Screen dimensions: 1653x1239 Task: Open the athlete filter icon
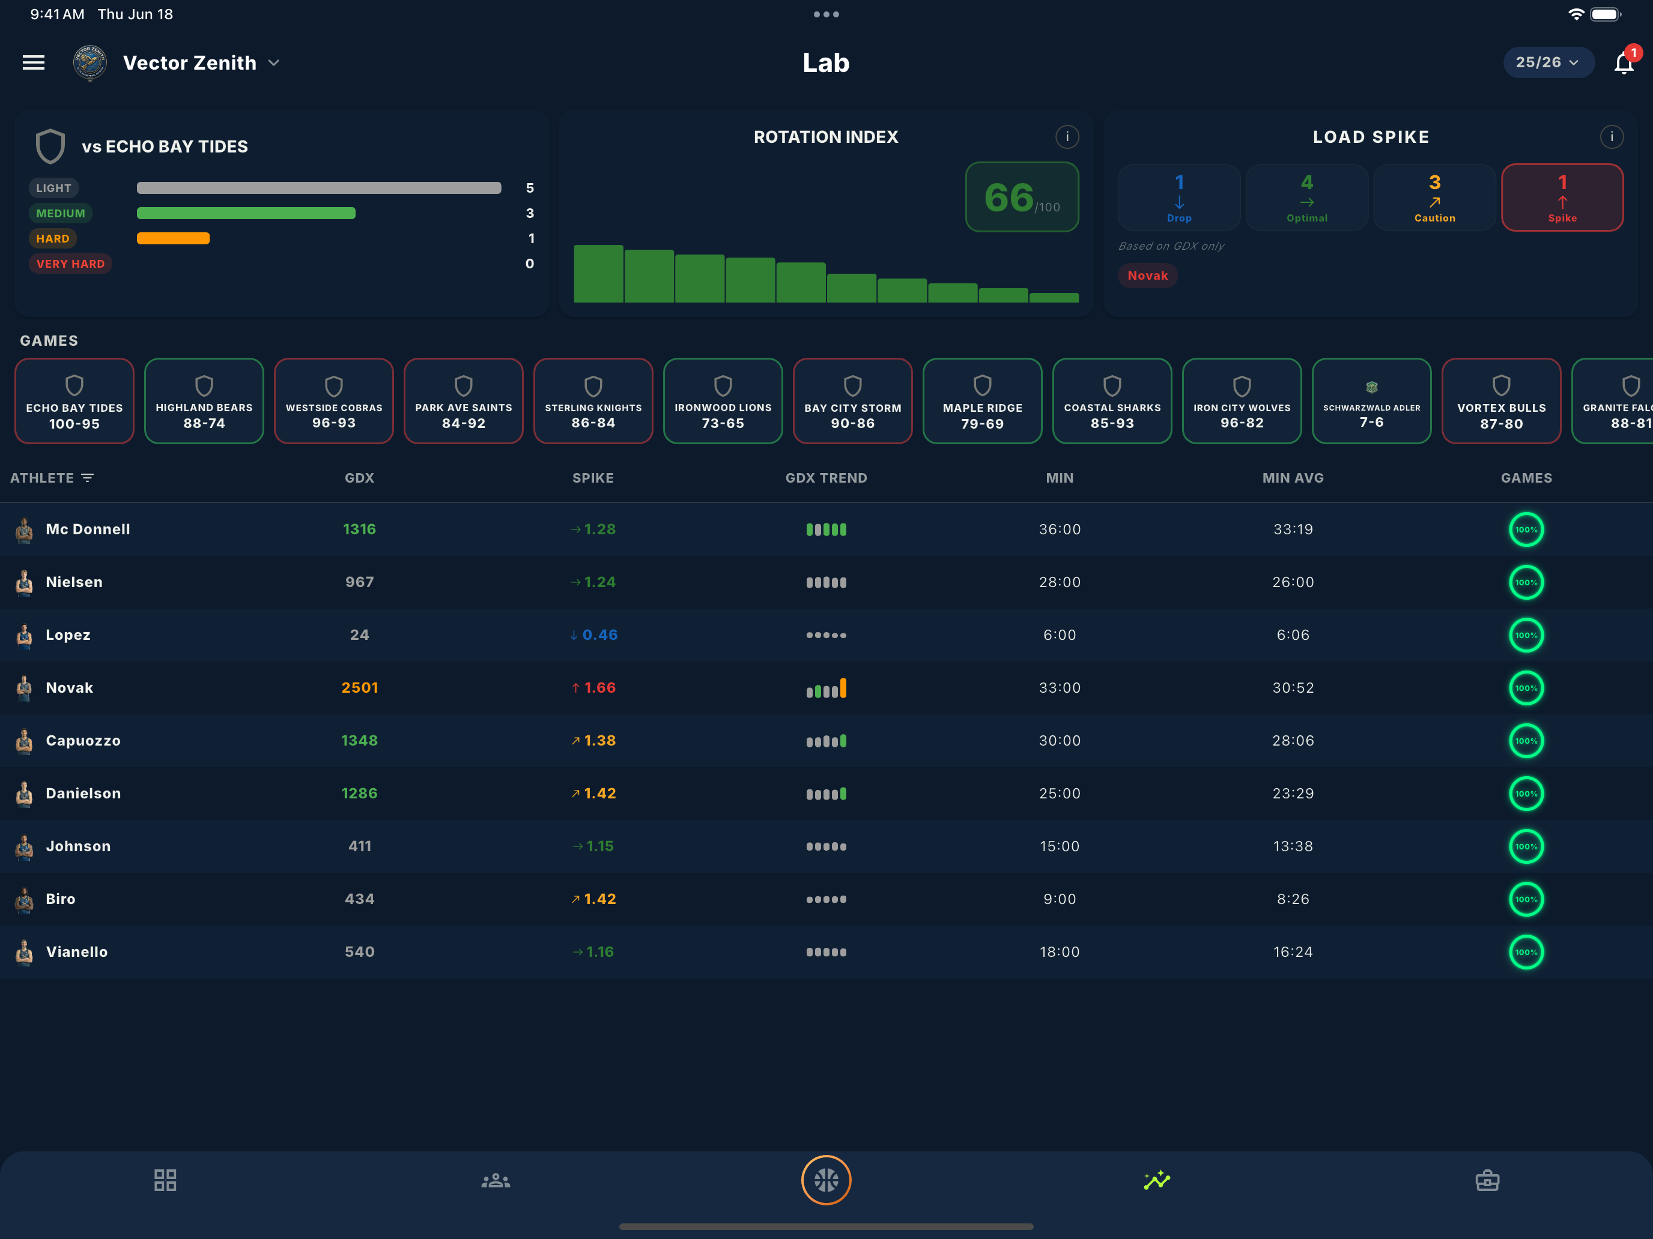(x=88, y=478)
